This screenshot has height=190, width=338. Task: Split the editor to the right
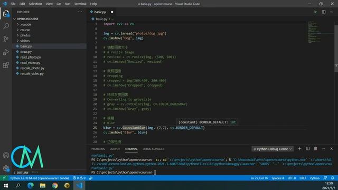(324, 12)
